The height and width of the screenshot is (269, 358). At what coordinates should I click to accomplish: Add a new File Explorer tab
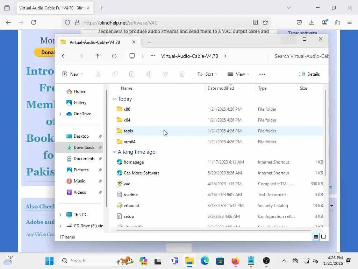tap(149, 42)
